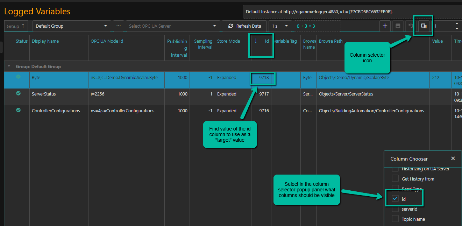Click the plus icon to add variable

(x=385, y=26)
